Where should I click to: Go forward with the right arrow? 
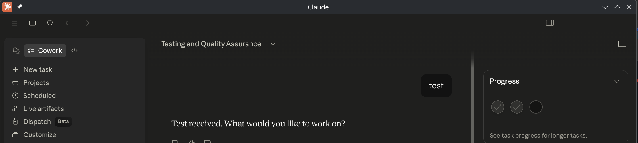click(86, 23)
